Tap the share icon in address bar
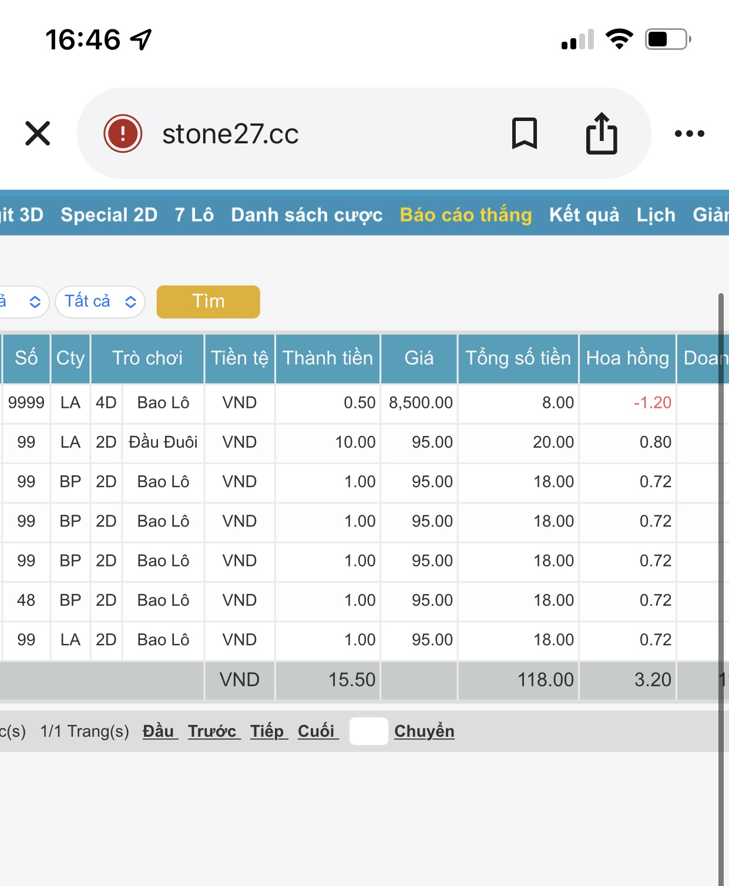 pyautogui.click(x=602, y=133)
